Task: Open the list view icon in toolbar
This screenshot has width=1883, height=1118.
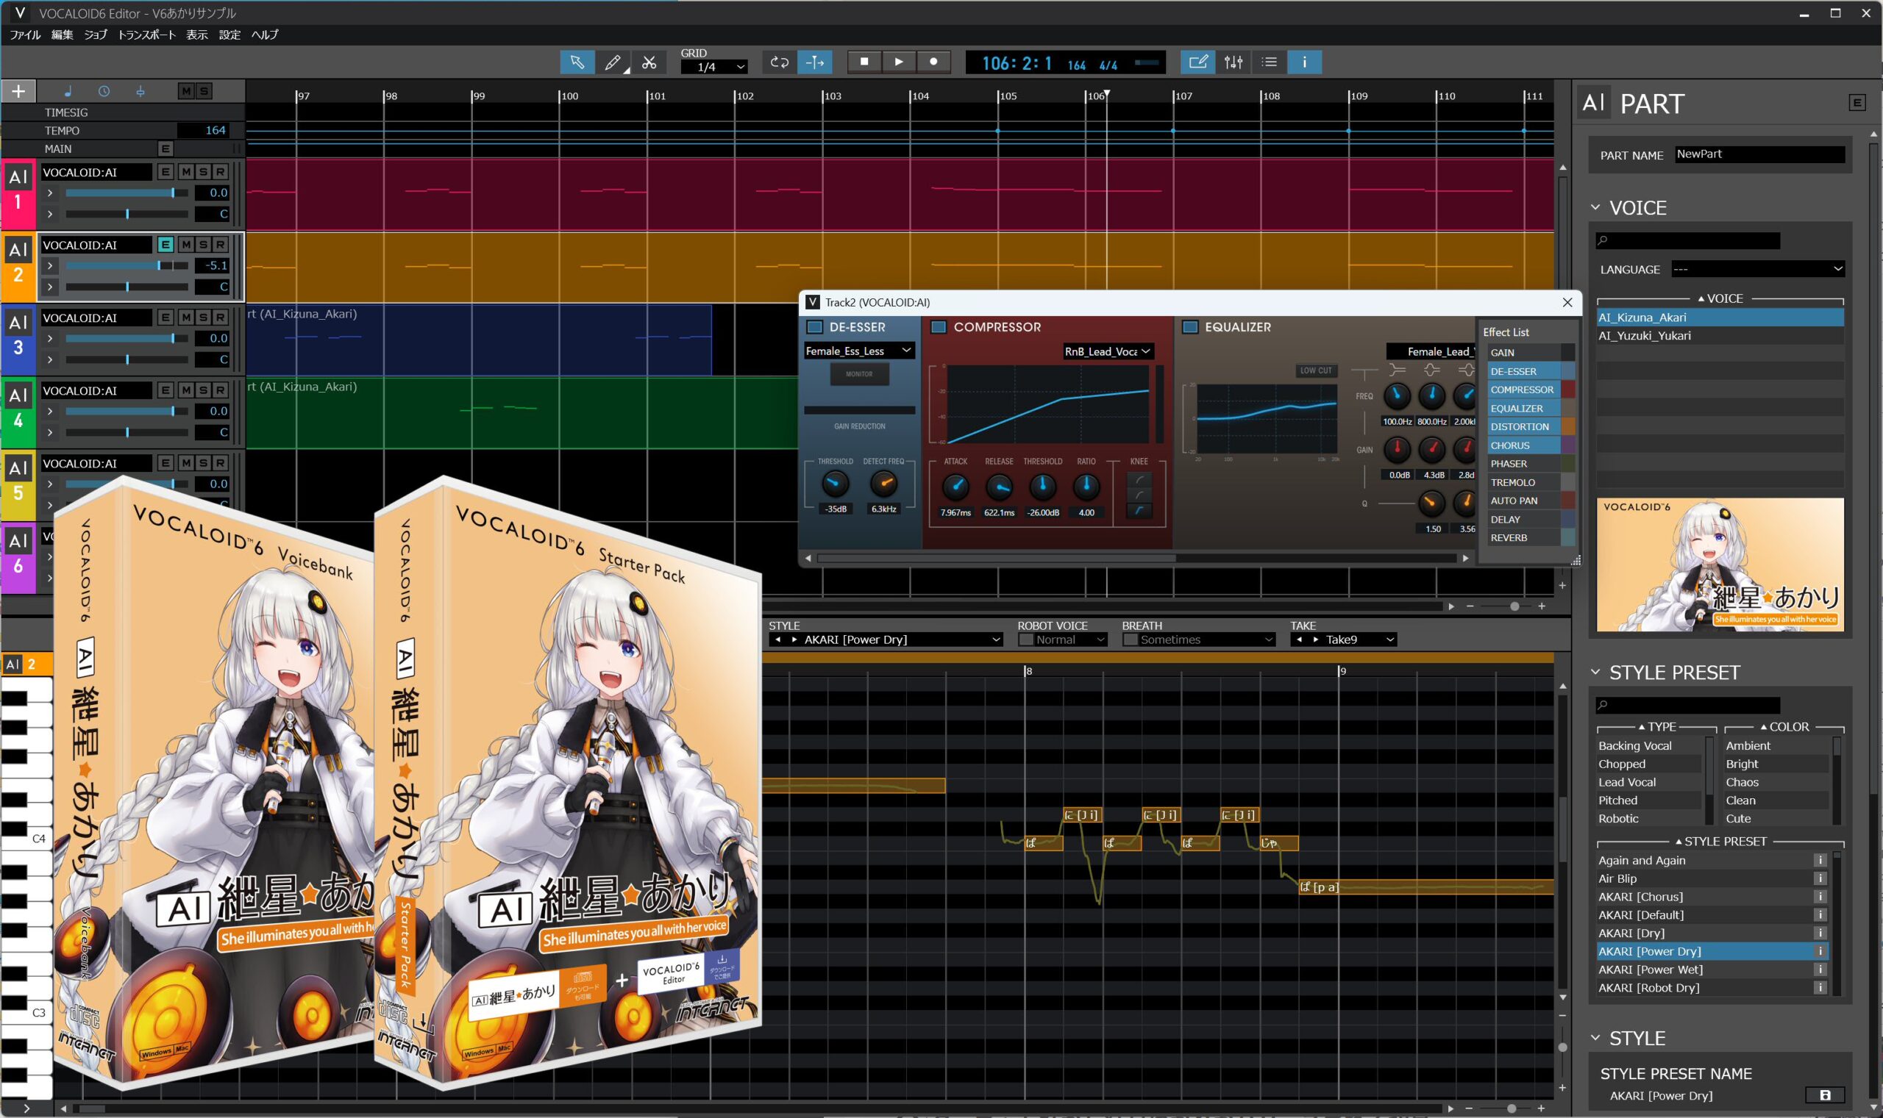Action: (x=1270, y=62)
